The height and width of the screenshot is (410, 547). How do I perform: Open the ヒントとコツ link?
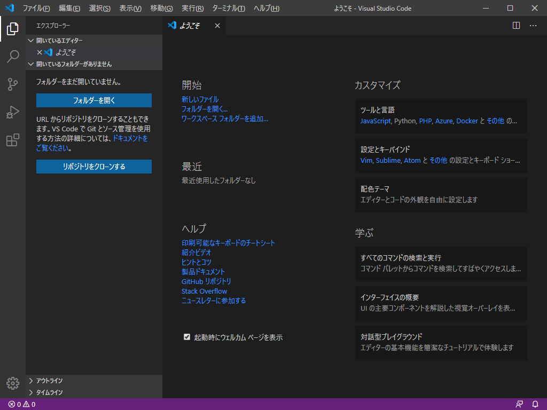197,262
